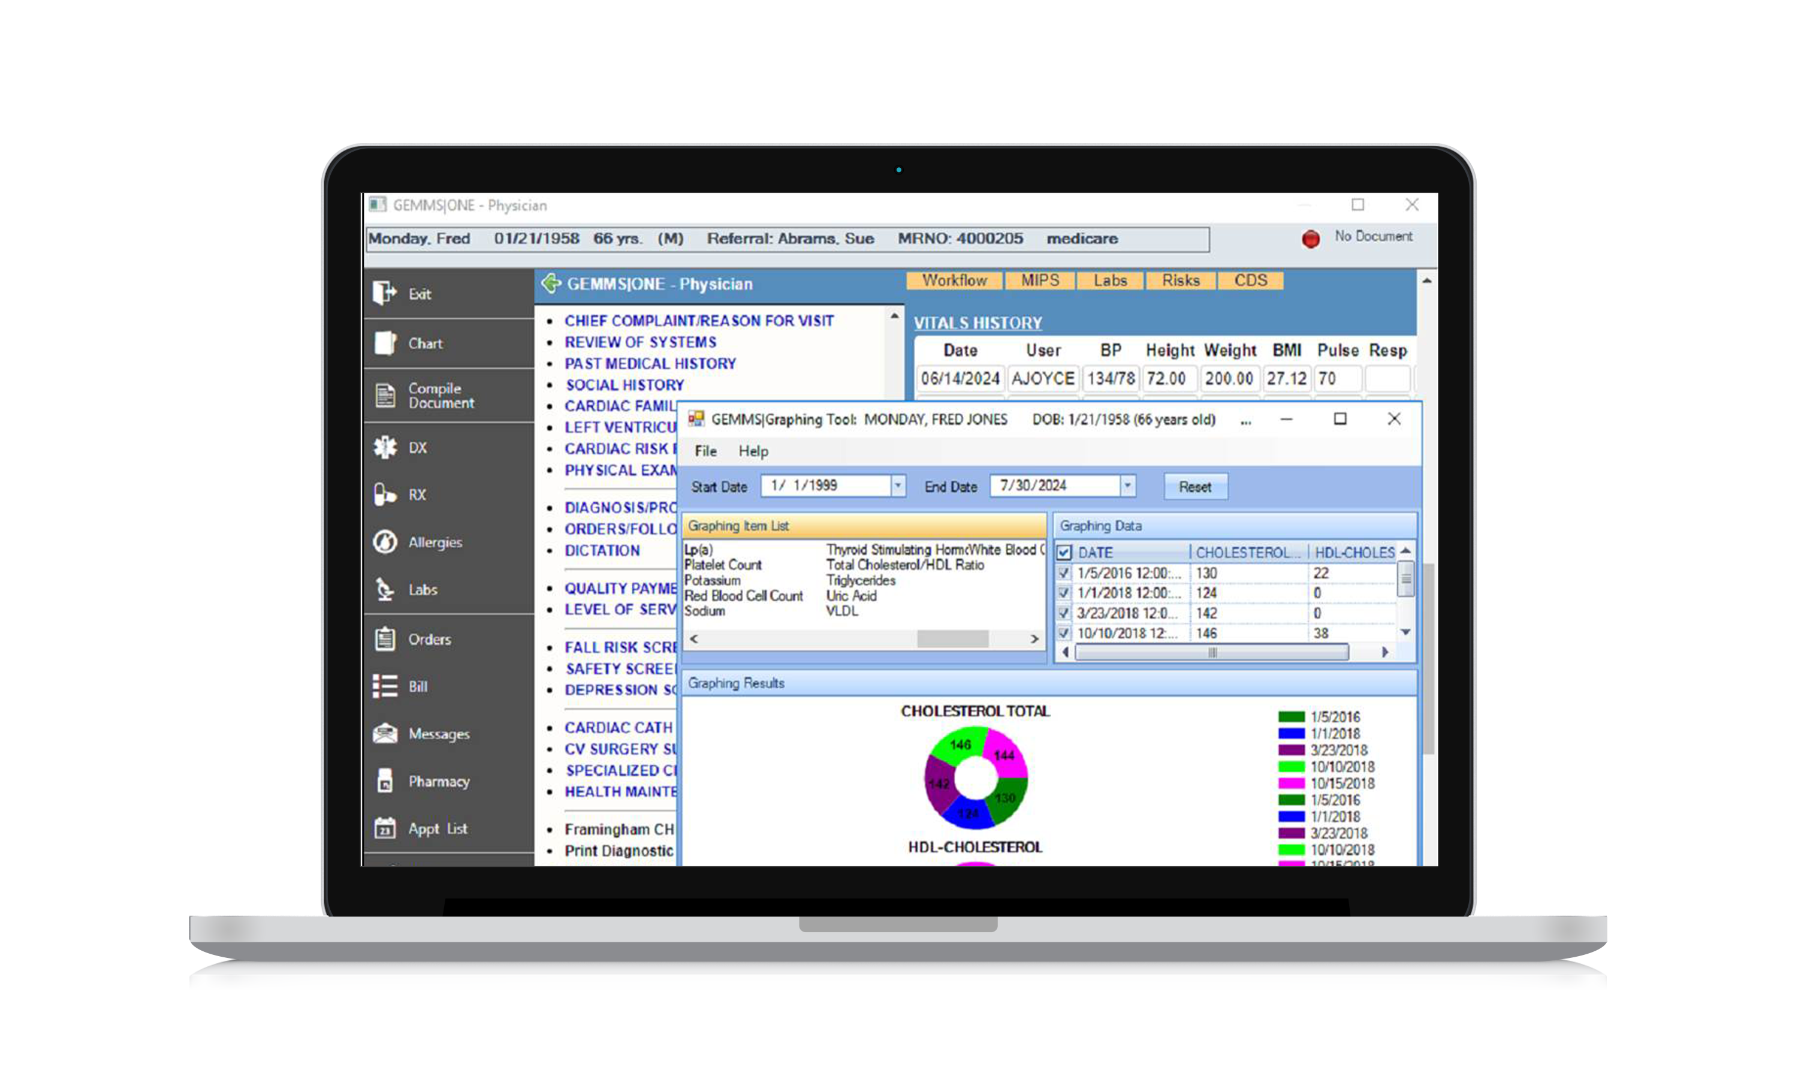Click the red No Document indicator
Viewport: 1798px width, 1079px height.
(x=1310, y=239)
